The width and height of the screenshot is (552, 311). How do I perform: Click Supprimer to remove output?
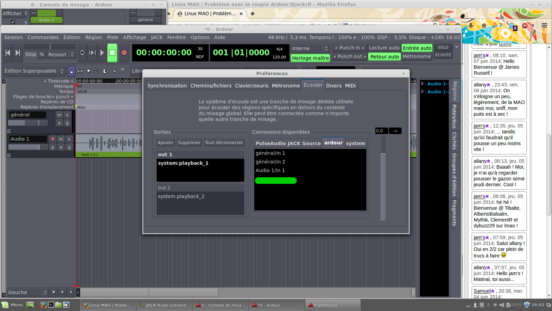point(189,142)
